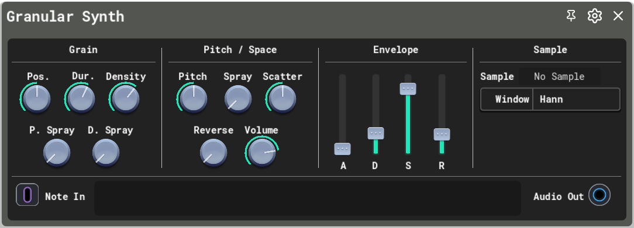Click the D. Spray knob

[x=105, y=153]
